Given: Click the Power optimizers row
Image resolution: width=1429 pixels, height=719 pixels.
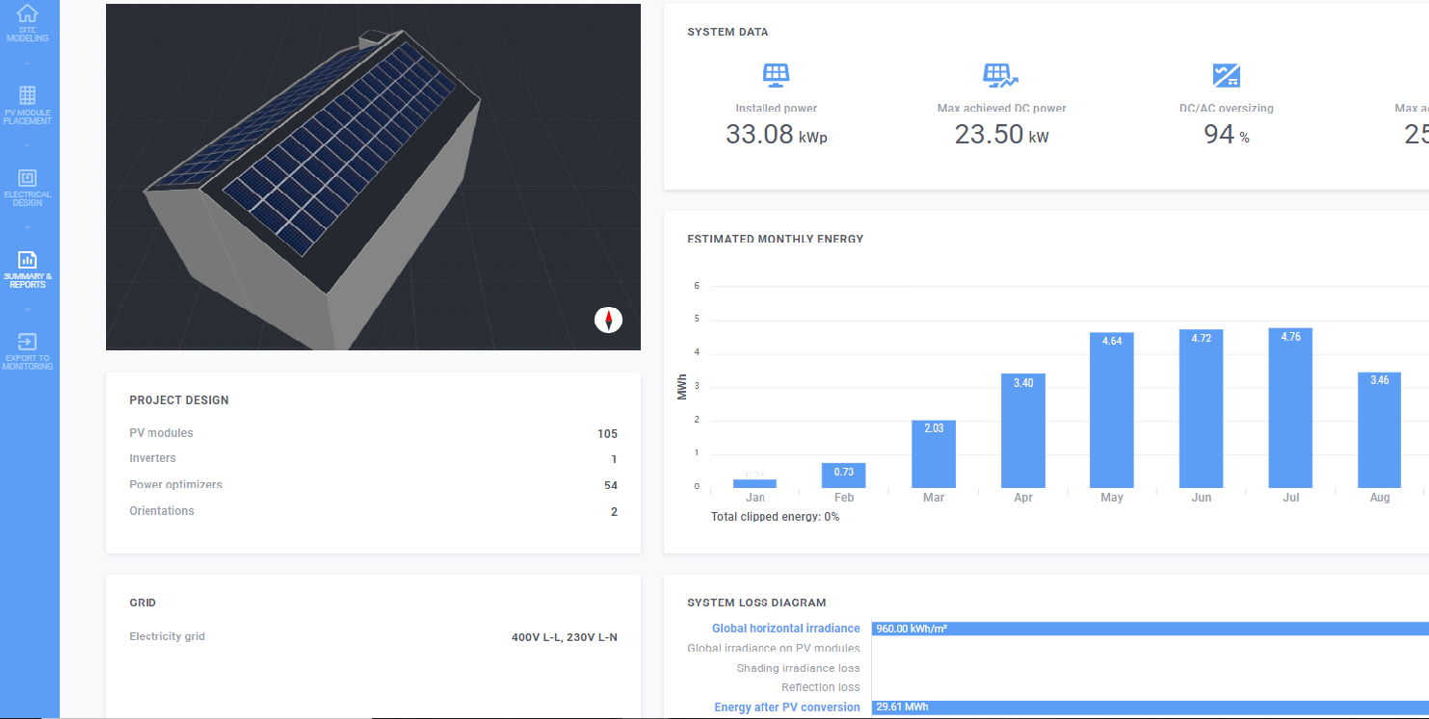Looking at the screenshot, I should [x=373, y=485].
